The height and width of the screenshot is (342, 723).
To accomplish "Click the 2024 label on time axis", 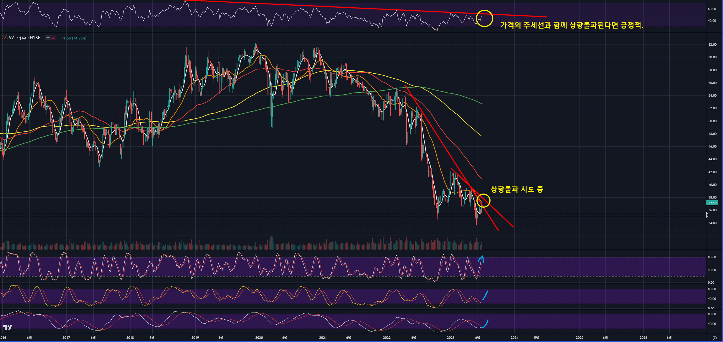I will tap(514, 338).
